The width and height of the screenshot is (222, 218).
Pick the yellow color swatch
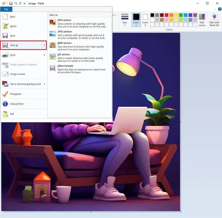pyautogui.click(x=176, y=15)
